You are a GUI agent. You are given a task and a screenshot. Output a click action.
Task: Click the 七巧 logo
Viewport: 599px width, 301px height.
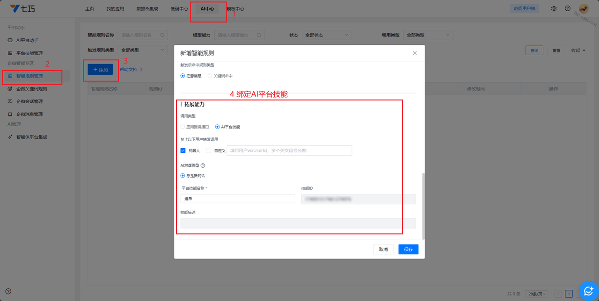pos(22,9)
